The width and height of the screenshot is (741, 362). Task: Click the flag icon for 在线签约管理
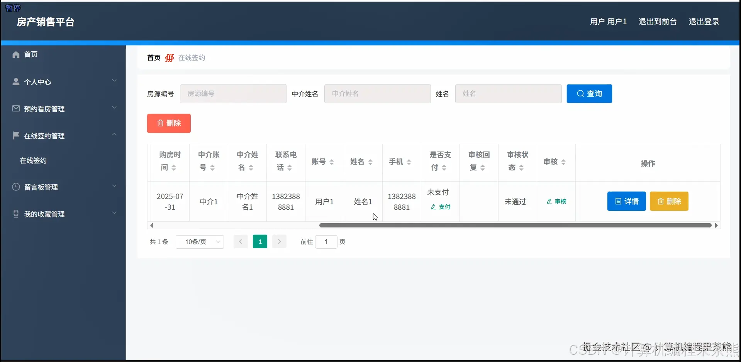pos(15,135)
